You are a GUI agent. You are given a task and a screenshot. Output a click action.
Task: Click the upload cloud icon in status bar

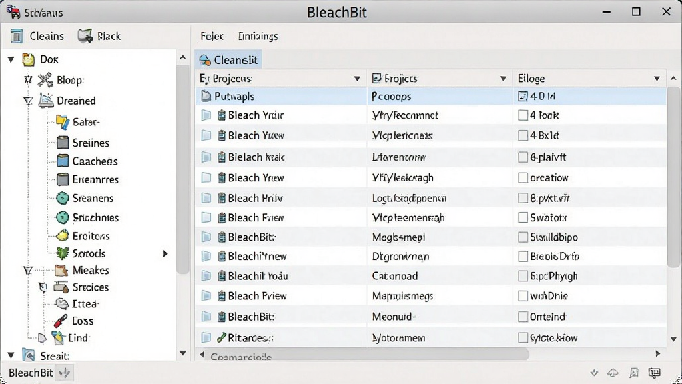[x=613, y=372]
